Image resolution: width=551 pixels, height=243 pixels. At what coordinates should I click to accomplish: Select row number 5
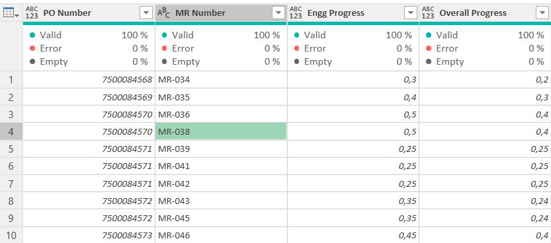pyautogui.click(x=11, y=149)
